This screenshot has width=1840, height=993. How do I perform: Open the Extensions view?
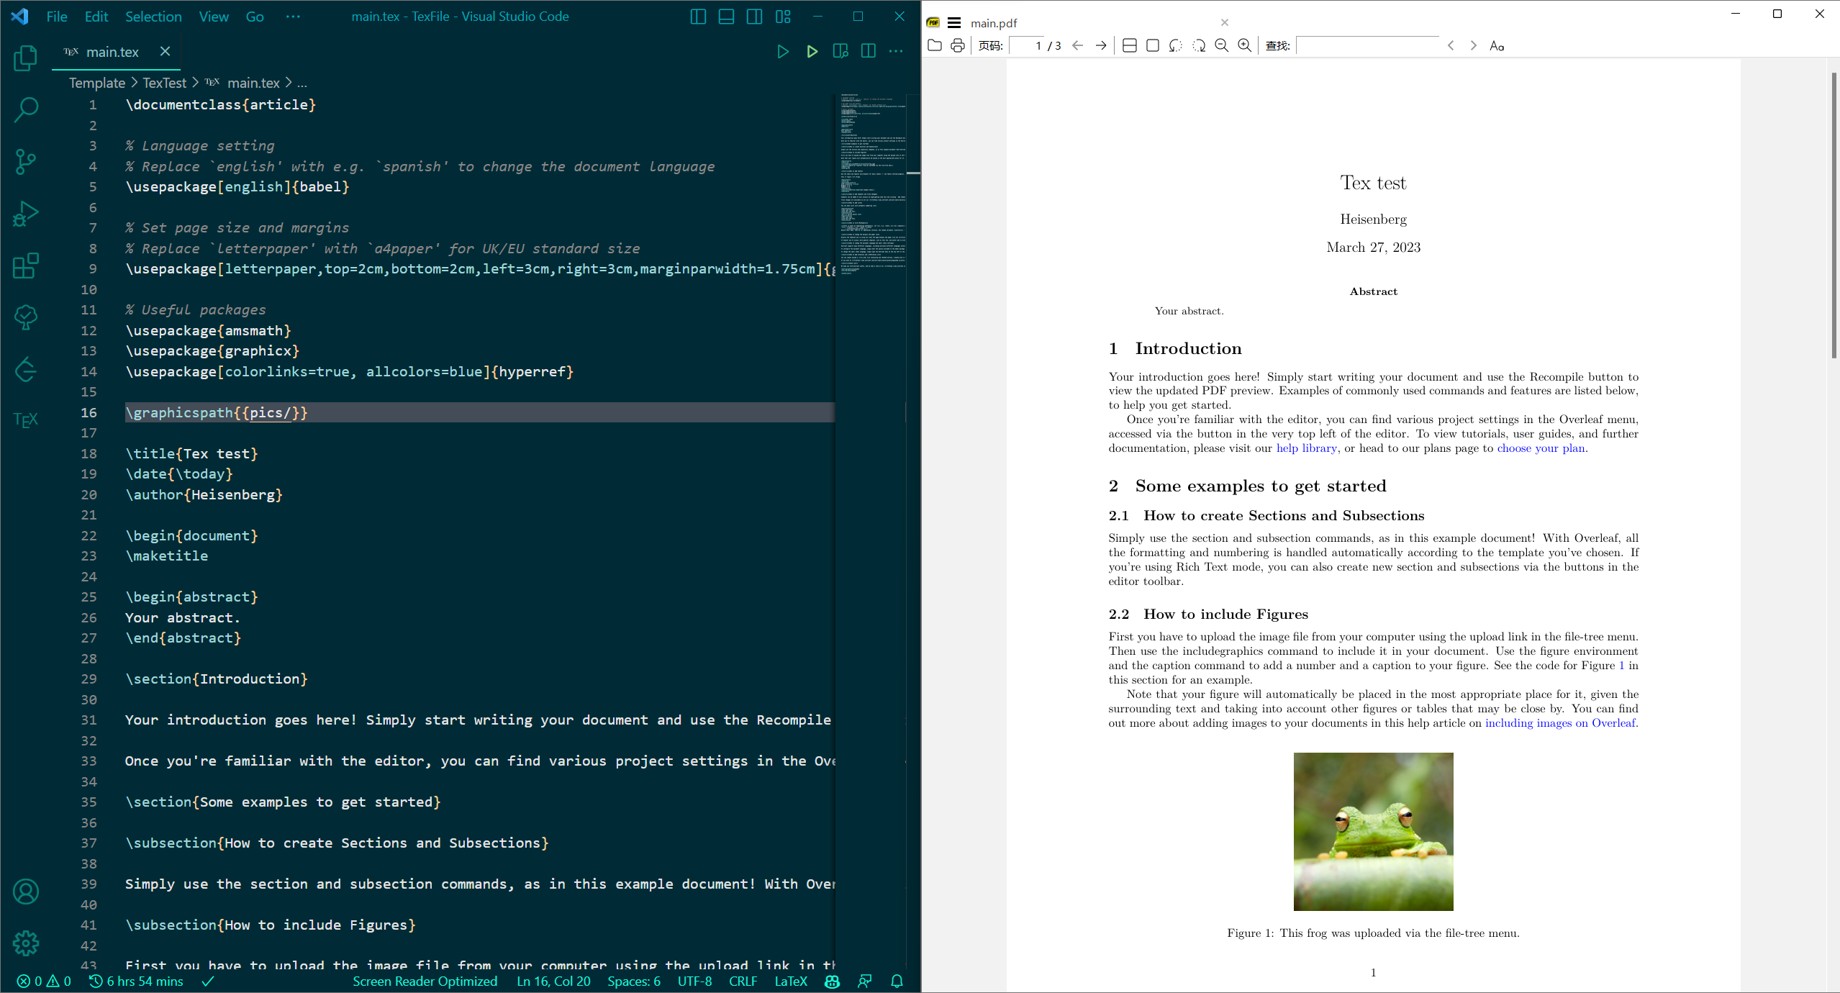25,266
